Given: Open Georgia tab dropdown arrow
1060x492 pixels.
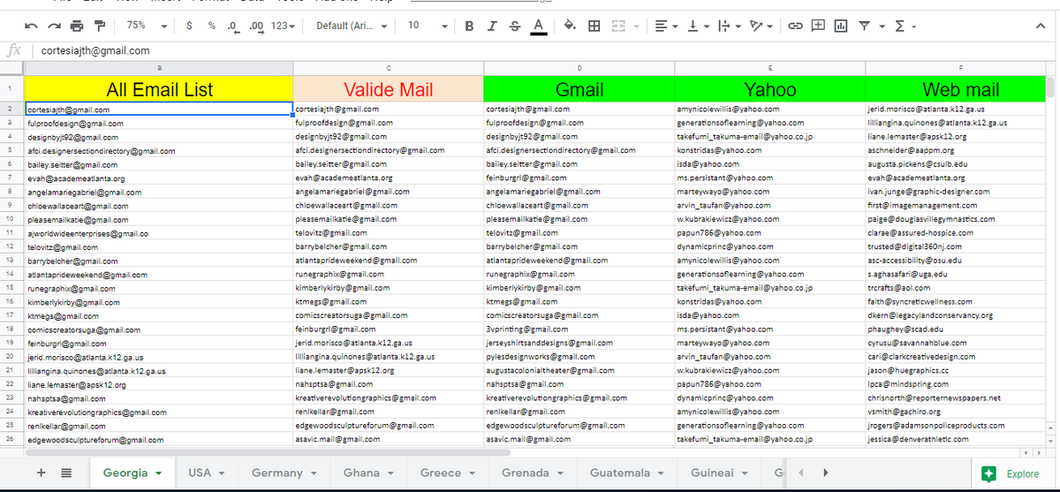Looking at the screenshot, I should click(x=158, y=473).
